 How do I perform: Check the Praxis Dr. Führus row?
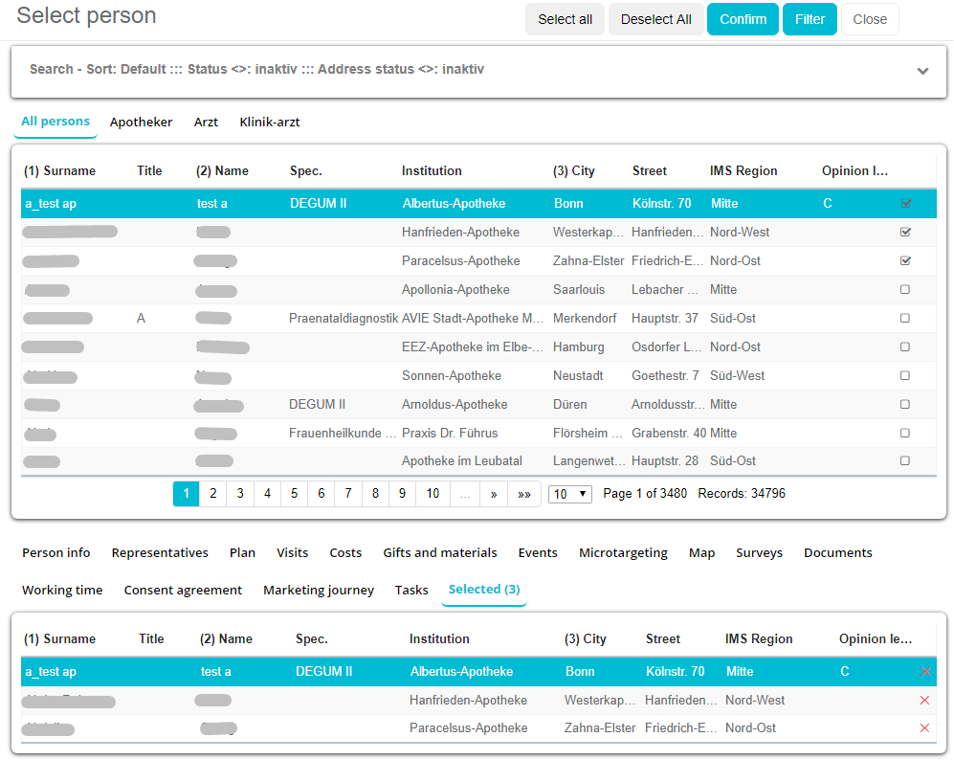pos(905,433)
